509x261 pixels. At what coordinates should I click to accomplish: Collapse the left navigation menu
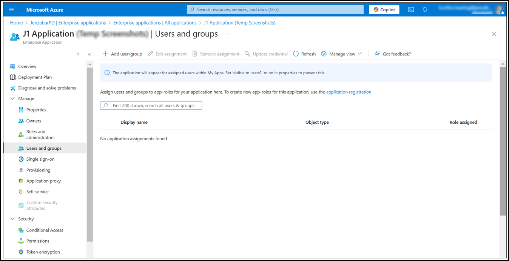89,54
